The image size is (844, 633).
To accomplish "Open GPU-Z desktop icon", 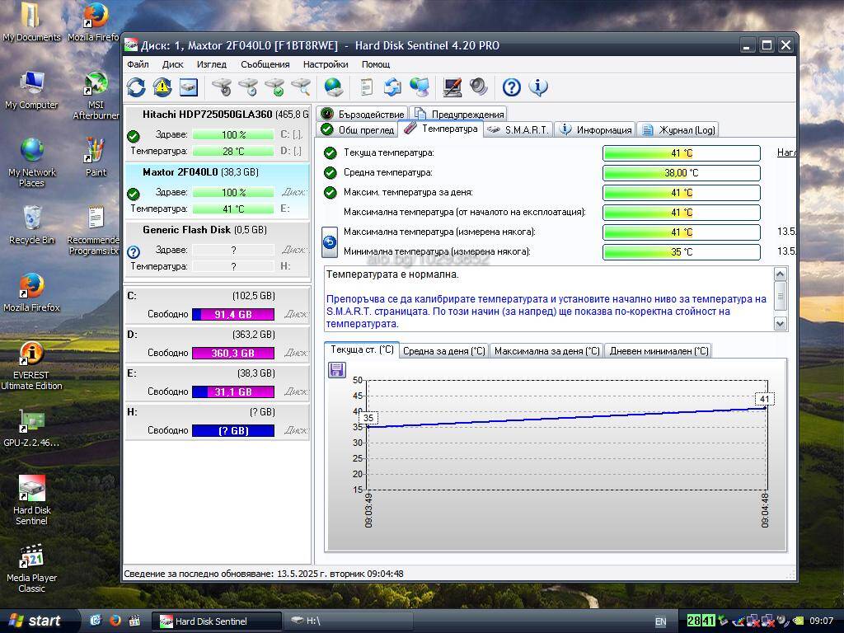I will pyautogui.click(x=31, y=429).
